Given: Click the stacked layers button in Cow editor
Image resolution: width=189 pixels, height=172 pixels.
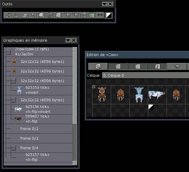Looking at the screenshot, I should tap(177, 66).
